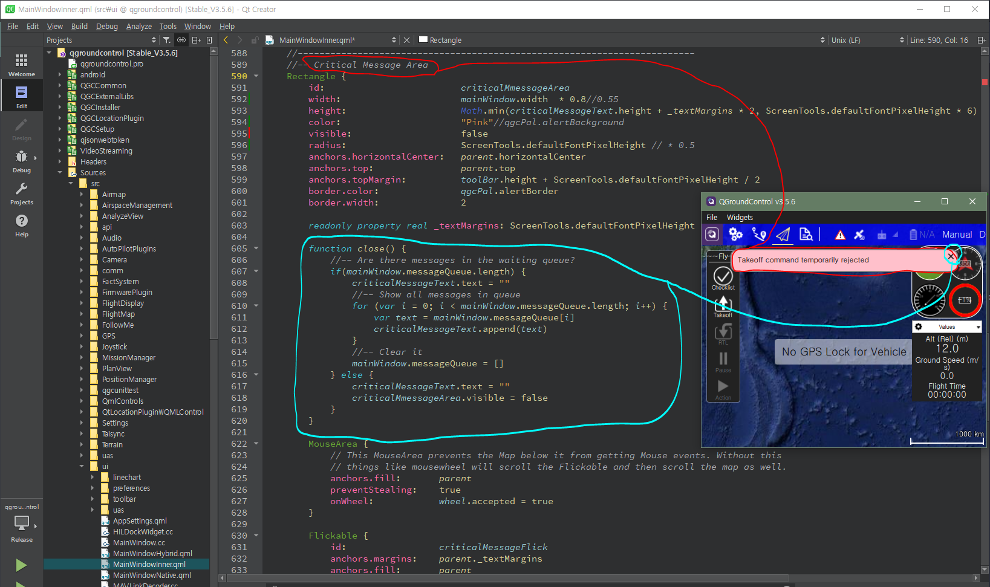Click the red warning triangle messages icon

pyautogui.click(x=840, y=235)
